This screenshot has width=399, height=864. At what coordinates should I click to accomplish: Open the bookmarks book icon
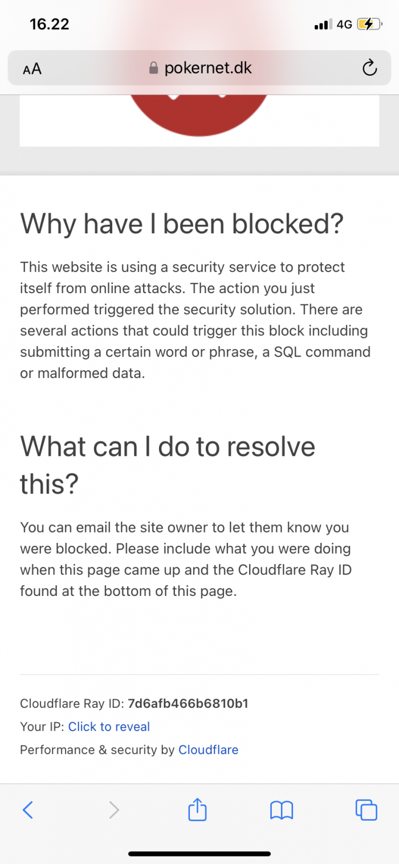[282, 810]
